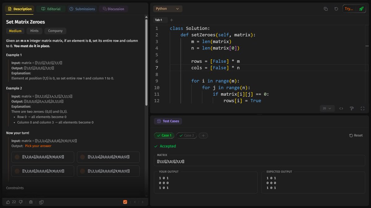Copy the code with the copy icon
The image size is (371, 208).
pos(326,9)
